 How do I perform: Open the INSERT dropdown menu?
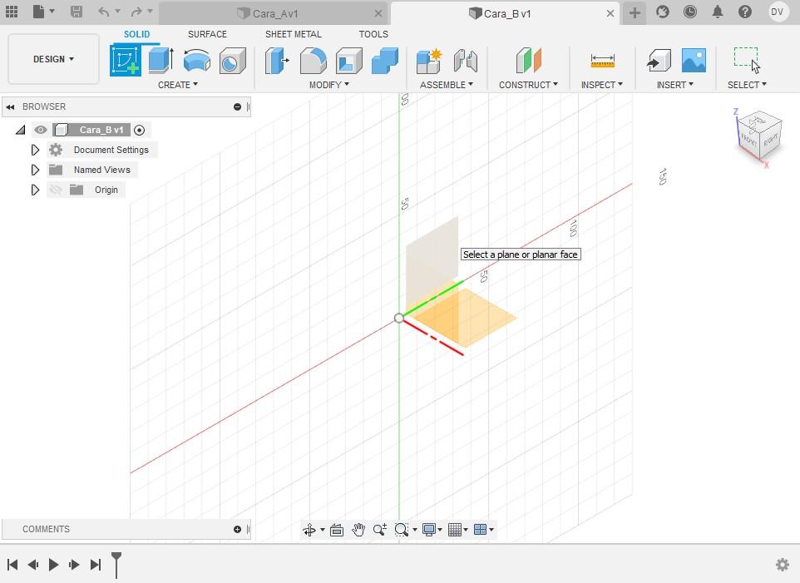pos(675,85)
